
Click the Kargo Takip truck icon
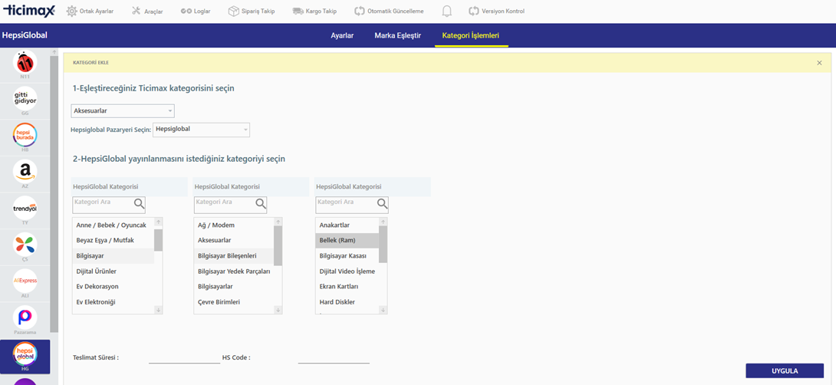(x=298, y=12)
